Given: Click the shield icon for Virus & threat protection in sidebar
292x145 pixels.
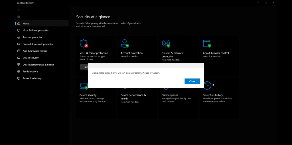Looking at the screenshot, I should coord(19,30).
